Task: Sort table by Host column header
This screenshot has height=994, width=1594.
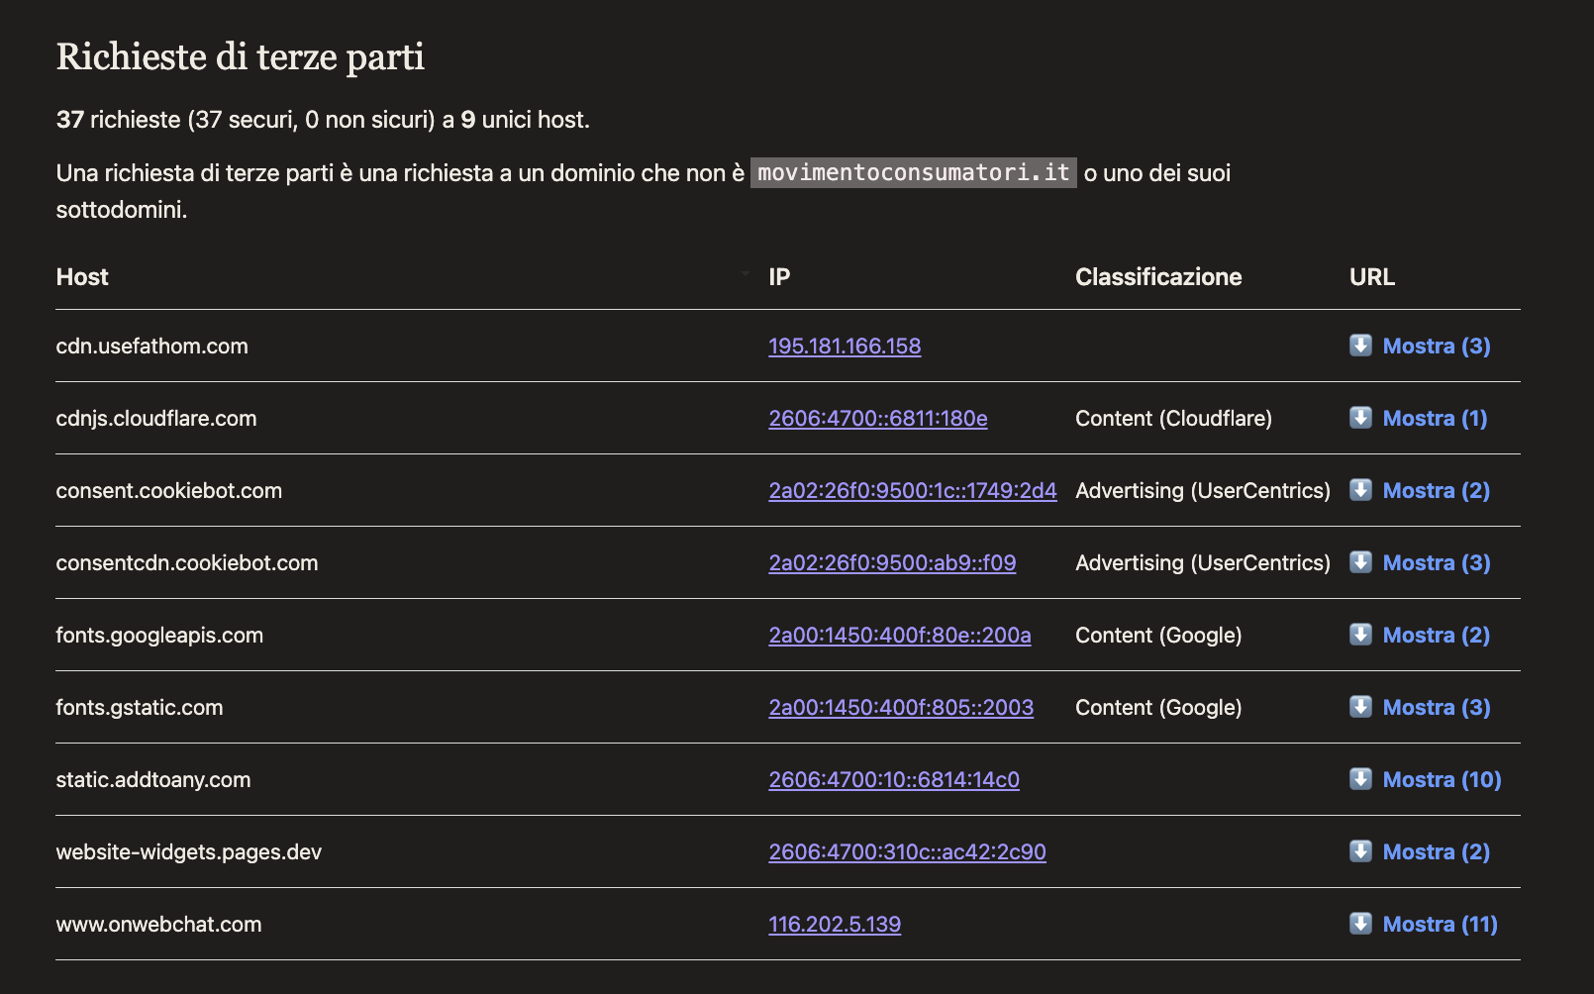Action: (82, 277)
